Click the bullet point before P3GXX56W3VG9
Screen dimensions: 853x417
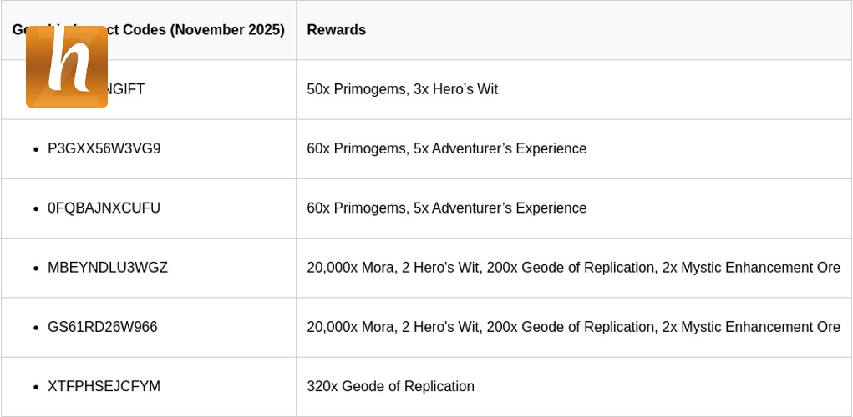(36, 149)
